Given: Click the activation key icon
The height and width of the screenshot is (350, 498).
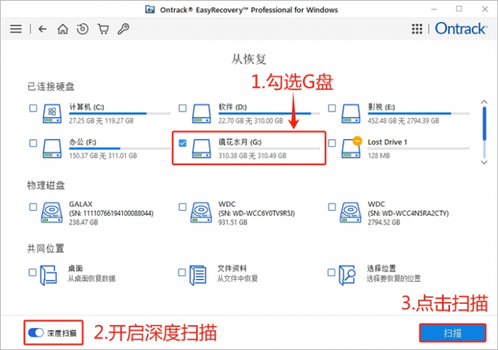Looking at the screenshot, I should pos(123,29).
